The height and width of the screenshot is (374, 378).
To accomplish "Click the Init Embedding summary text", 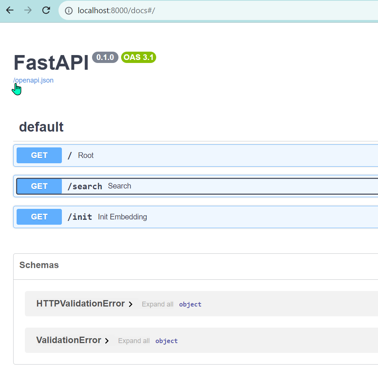I will coord(123,217).
